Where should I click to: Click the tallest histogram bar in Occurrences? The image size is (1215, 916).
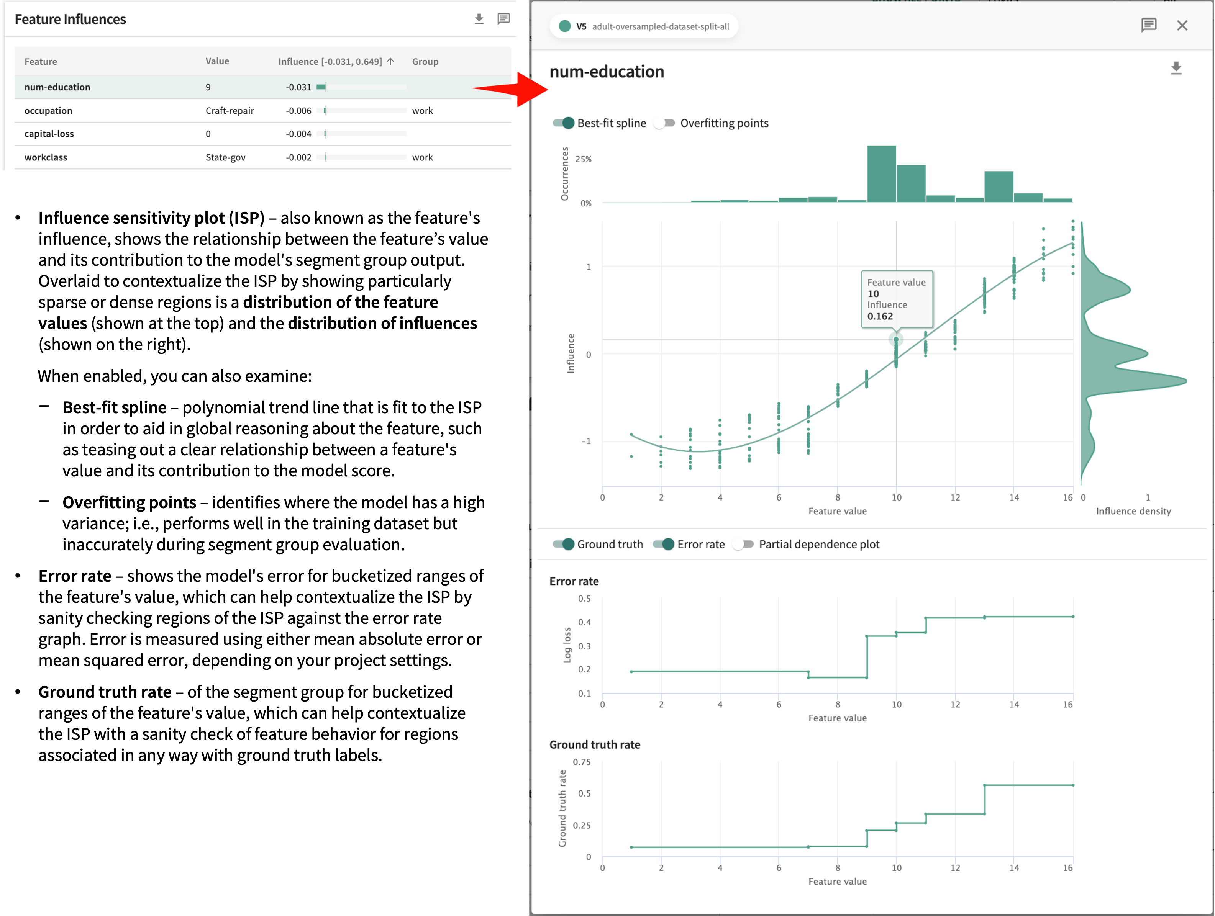click(881, 174)
